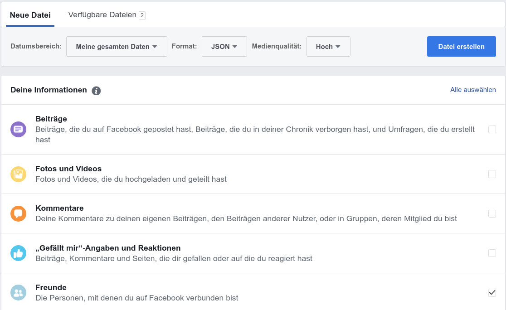Tick the Kommentare checkbox
The width and height of the screenshot is (506, 310).
492,213
